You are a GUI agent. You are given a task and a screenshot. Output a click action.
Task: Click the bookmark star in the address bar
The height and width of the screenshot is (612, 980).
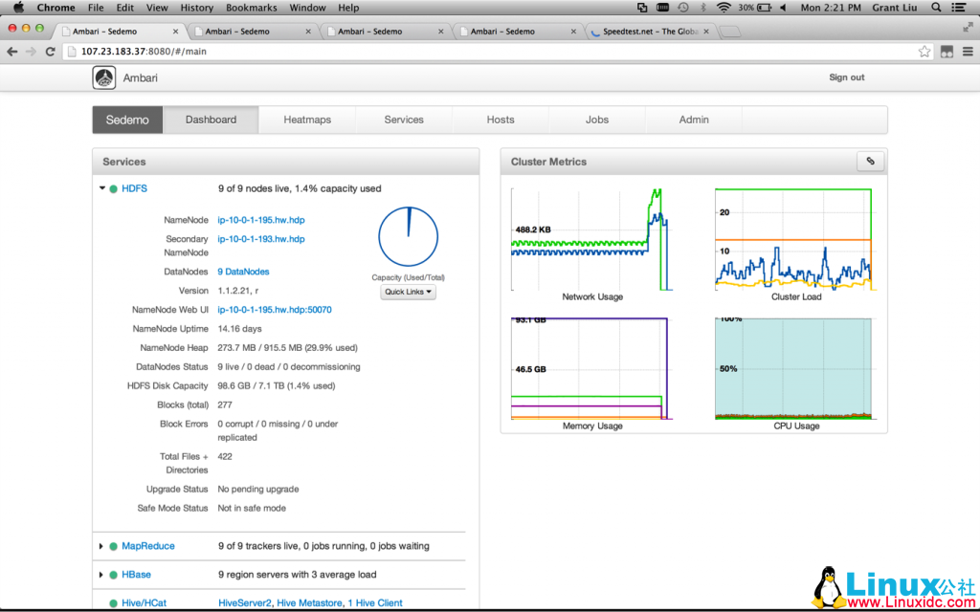(x=924, y=52)
